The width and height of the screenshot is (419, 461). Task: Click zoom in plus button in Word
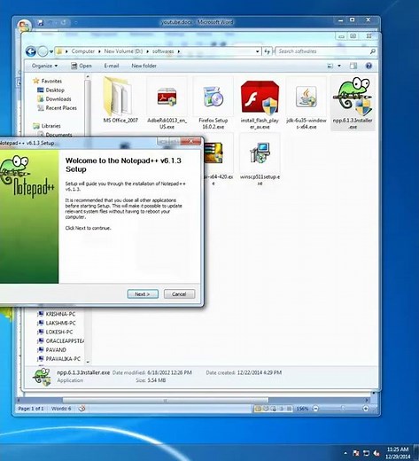pyautogui.click(x=366, y=409)
